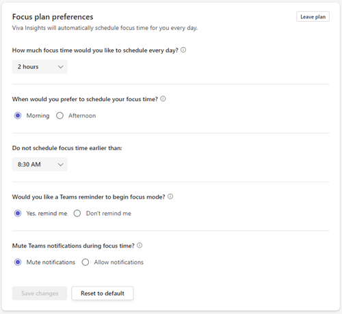Click info icon beside daily focus time question
This screenshot has width=342, height=314.
183,50
